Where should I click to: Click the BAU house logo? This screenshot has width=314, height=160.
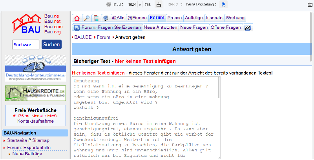26,24
